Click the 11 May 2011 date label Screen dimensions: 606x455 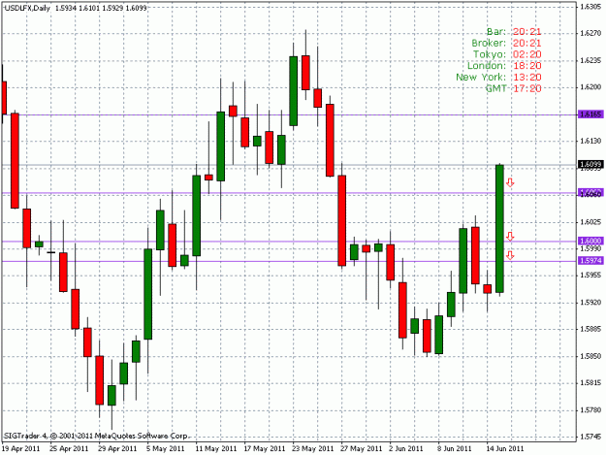tap(216, 448)
